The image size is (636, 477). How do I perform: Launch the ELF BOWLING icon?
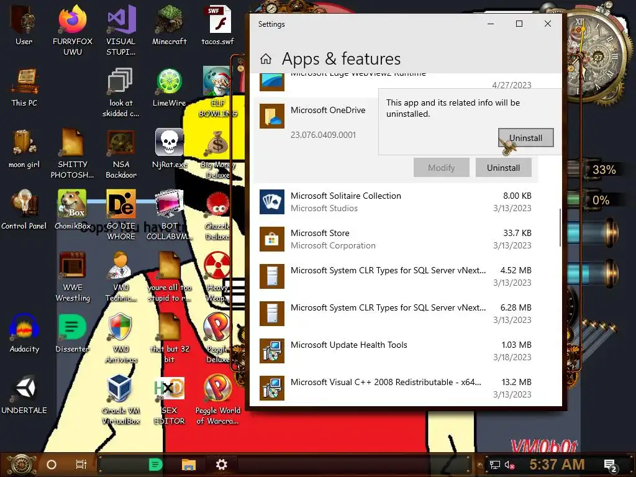tap(218, 93)
